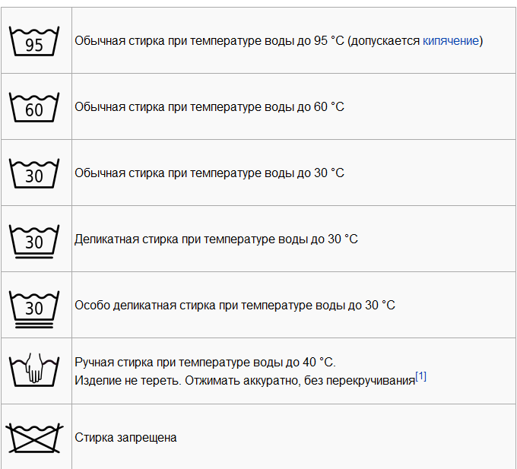Open footnote reference [1]
Image resolution: width=517 pixels, height=469 pixels.
420,376
